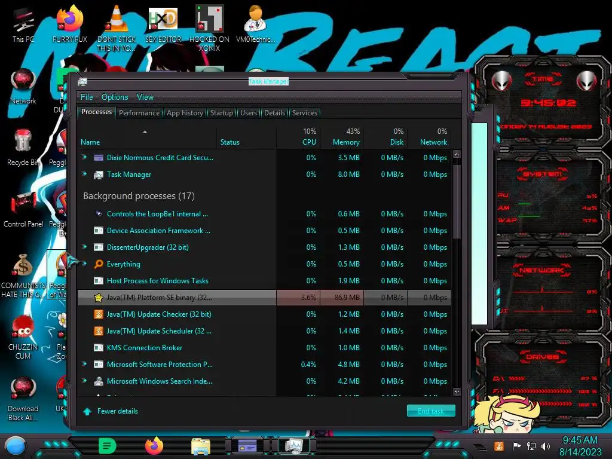Click the Star Butterfly character widget
612x459 pixels.
click(507, 414)
